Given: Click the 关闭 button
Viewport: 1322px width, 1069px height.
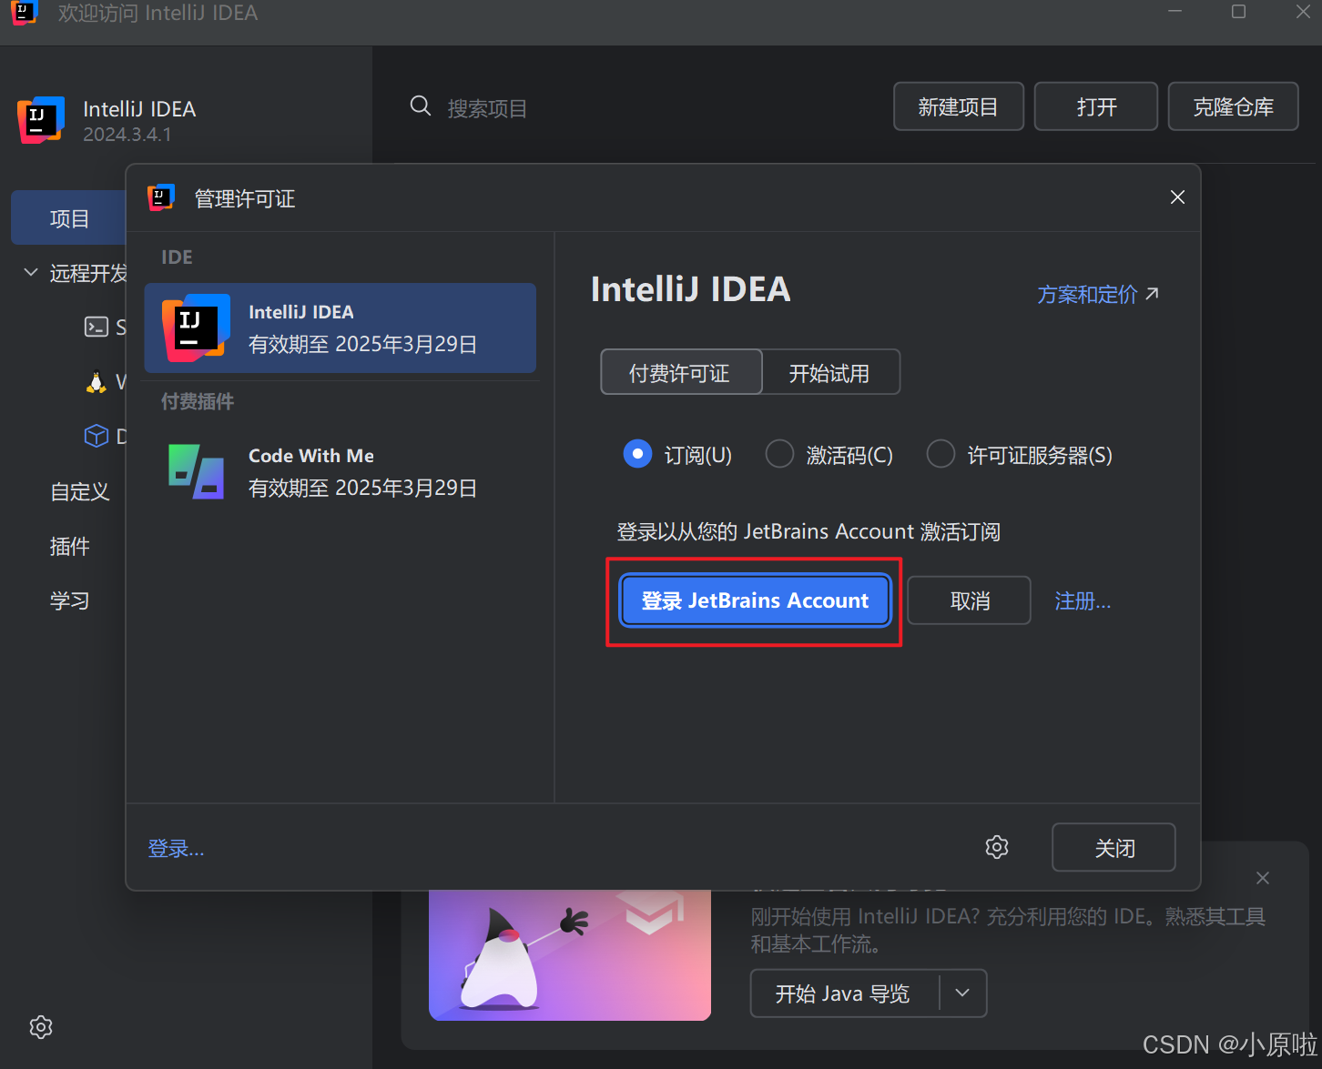Looking at the screenshot, I should point(1114,848).
